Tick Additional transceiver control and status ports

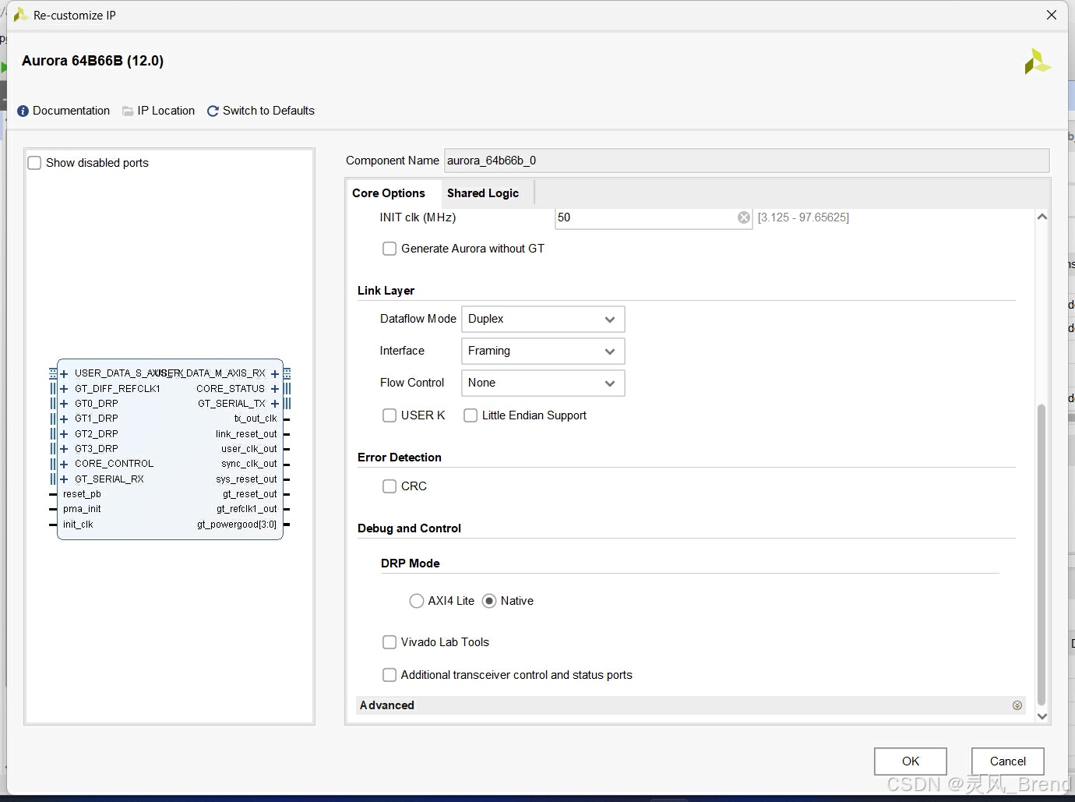click(x=389, y=675)
